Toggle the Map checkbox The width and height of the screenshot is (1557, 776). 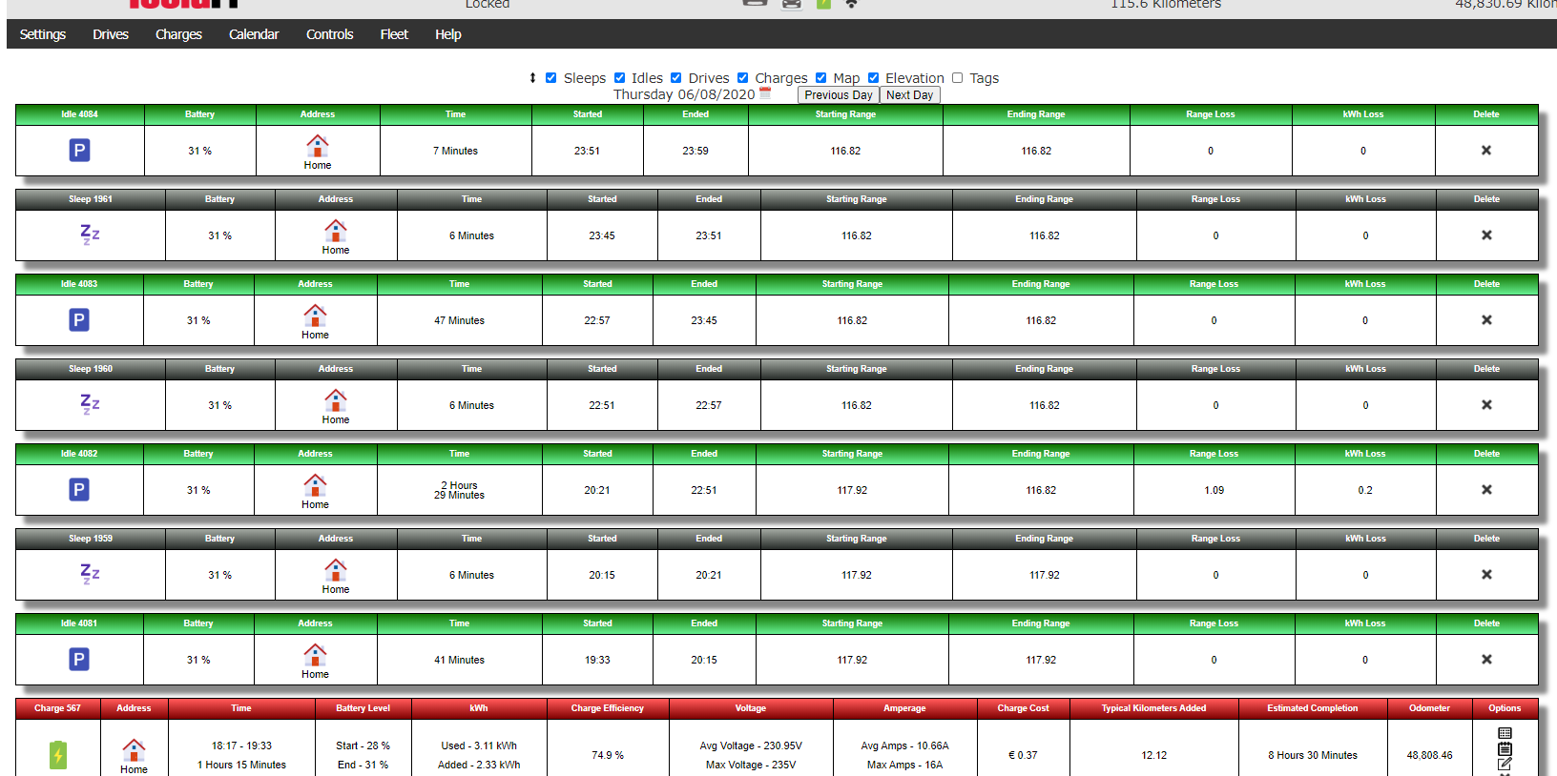pyautogui.click(x=820, y=78)
